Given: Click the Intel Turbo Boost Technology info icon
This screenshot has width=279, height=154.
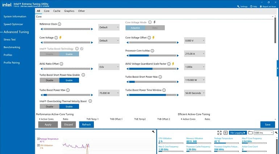Looking at the screenshot, I should pos(77,49).
